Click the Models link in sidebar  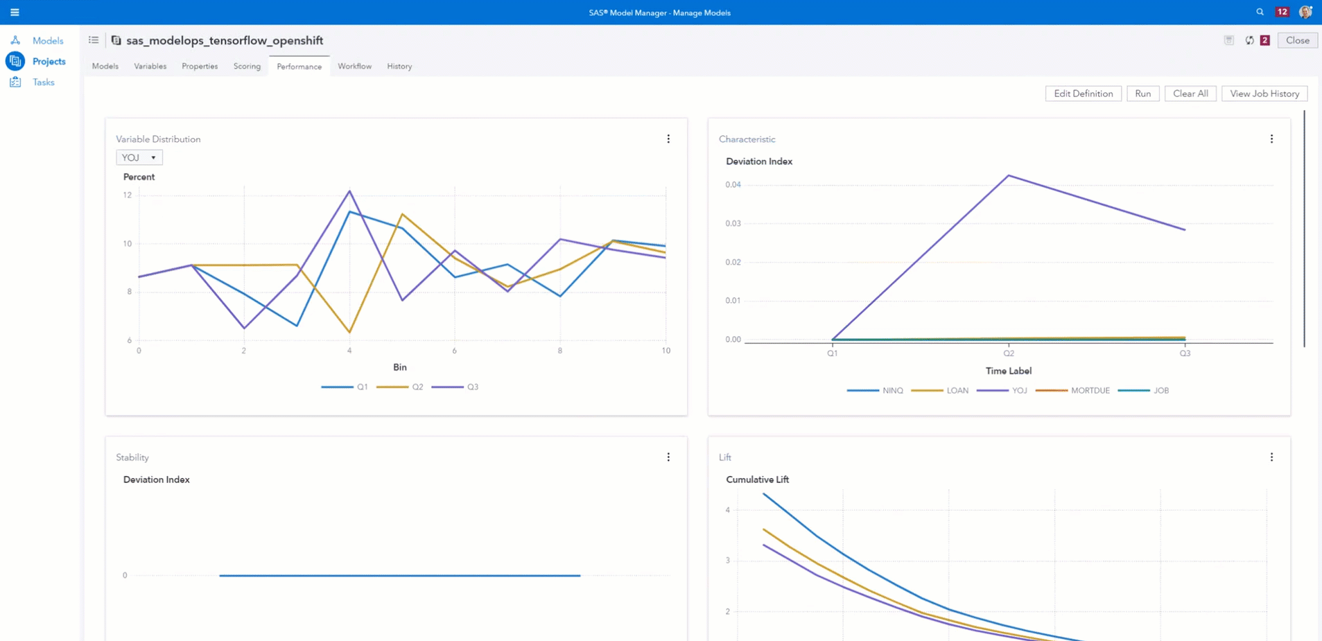pyautogui.click(x=48, y=40)
